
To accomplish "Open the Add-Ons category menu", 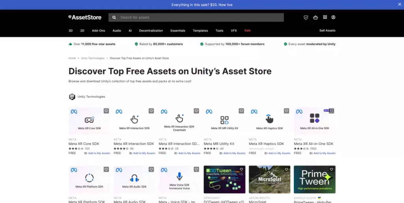I will 98,31.
